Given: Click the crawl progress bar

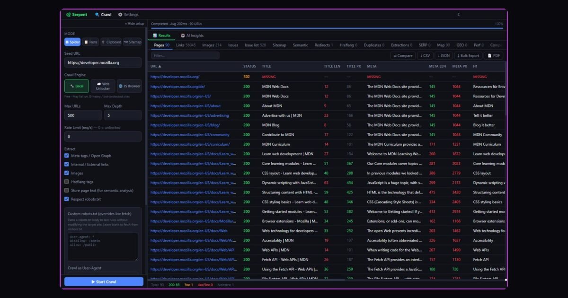Looking at the screenshot, I should (327, 28).
